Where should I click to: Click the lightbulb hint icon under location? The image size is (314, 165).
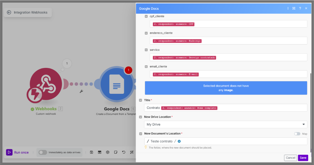146,147
